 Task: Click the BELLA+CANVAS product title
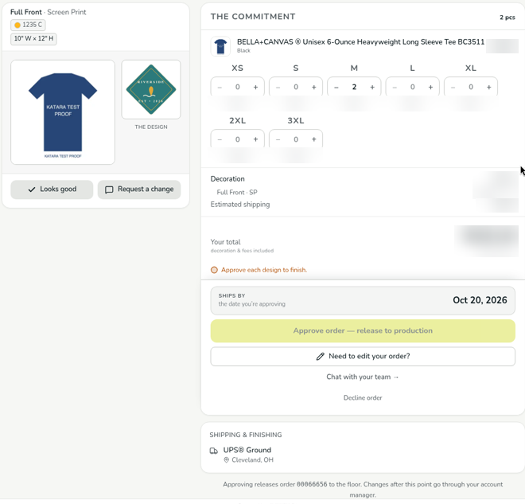tap(360, 42)
